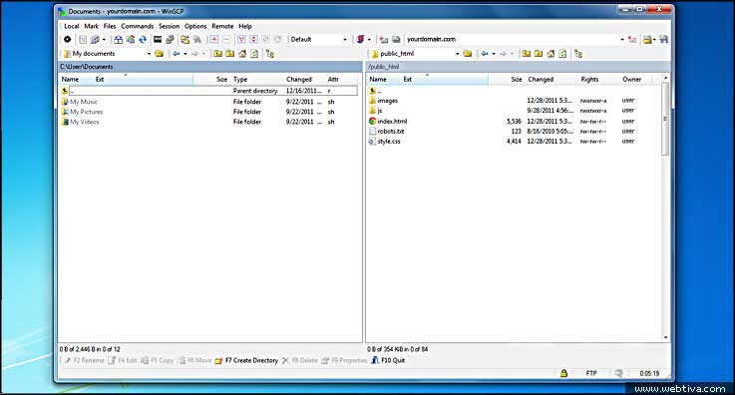735x395 pixels.
Task: Go to local parent directory icon
Action: (x=218, y=54)
